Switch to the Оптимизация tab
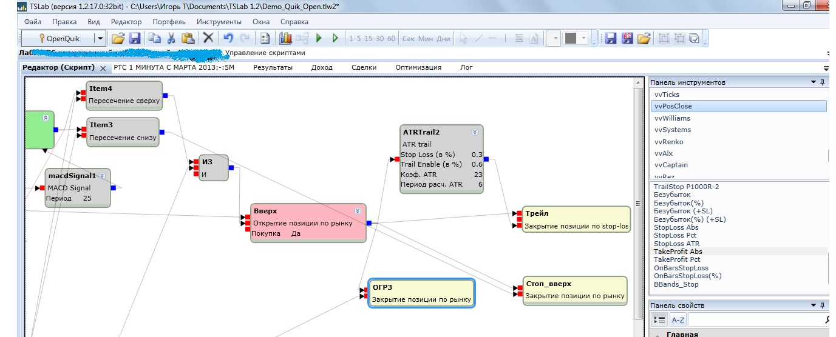 pyautogui.click(x=418, y=67)
